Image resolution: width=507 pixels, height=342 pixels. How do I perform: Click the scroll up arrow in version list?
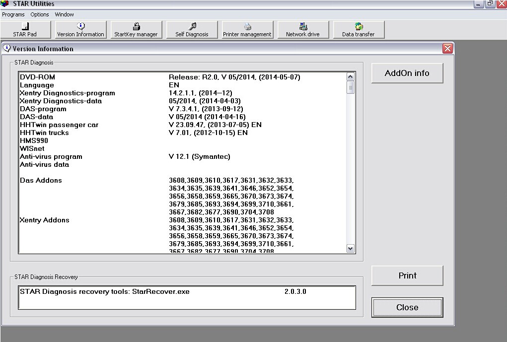[351, 76]
